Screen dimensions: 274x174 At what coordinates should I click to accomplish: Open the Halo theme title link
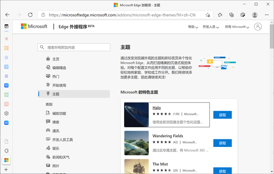pyautogui.click(x=156, y=108)
